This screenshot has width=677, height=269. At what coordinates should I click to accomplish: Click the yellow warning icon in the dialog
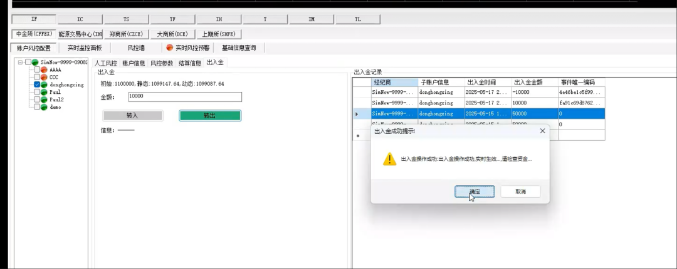[x=389, y=159]
